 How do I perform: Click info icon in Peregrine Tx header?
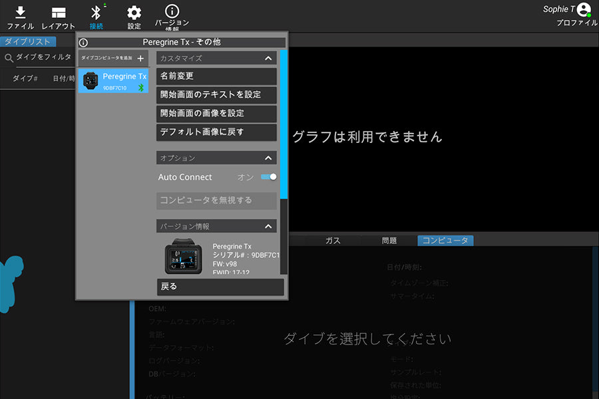pyautogui.click(x=83, y=43)
